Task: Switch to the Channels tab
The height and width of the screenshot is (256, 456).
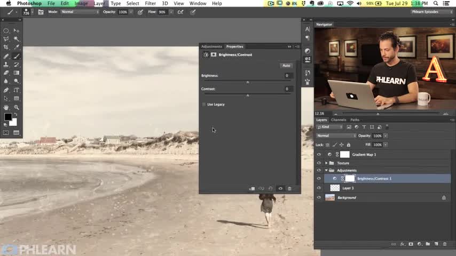Action: coord(339,120)
